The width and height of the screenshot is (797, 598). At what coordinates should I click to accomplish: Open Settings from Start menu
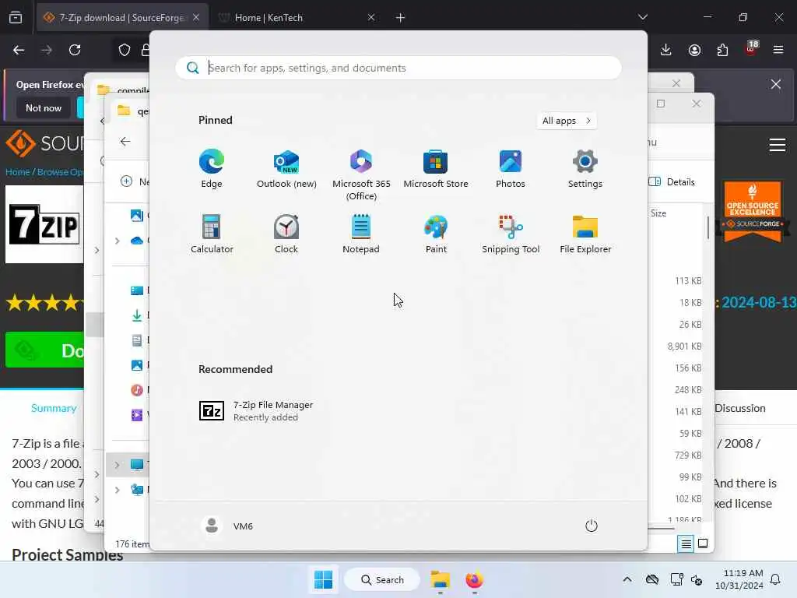(585, 169)
